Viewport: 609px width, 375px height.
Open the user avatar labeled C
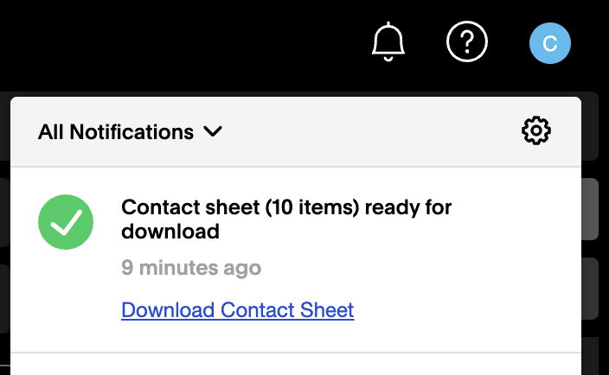tap(550, 43)
